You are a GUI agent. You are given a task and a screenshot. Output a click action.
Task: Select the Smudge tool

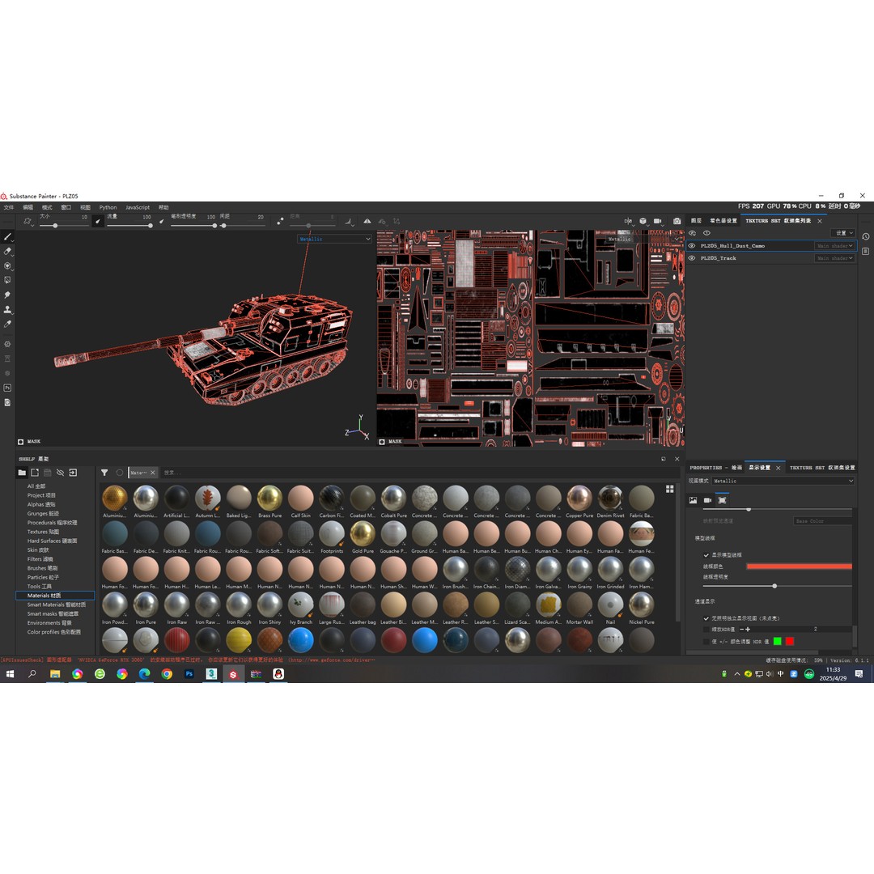(x=7, y=295)
